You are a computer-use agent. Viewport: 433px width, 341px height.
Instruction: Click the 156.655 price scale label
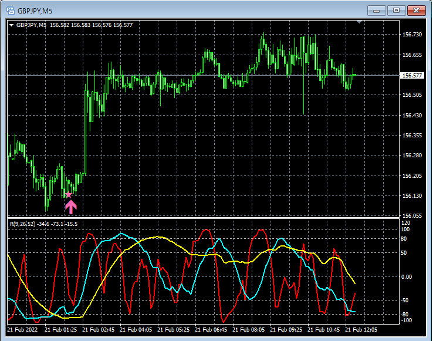412,55
